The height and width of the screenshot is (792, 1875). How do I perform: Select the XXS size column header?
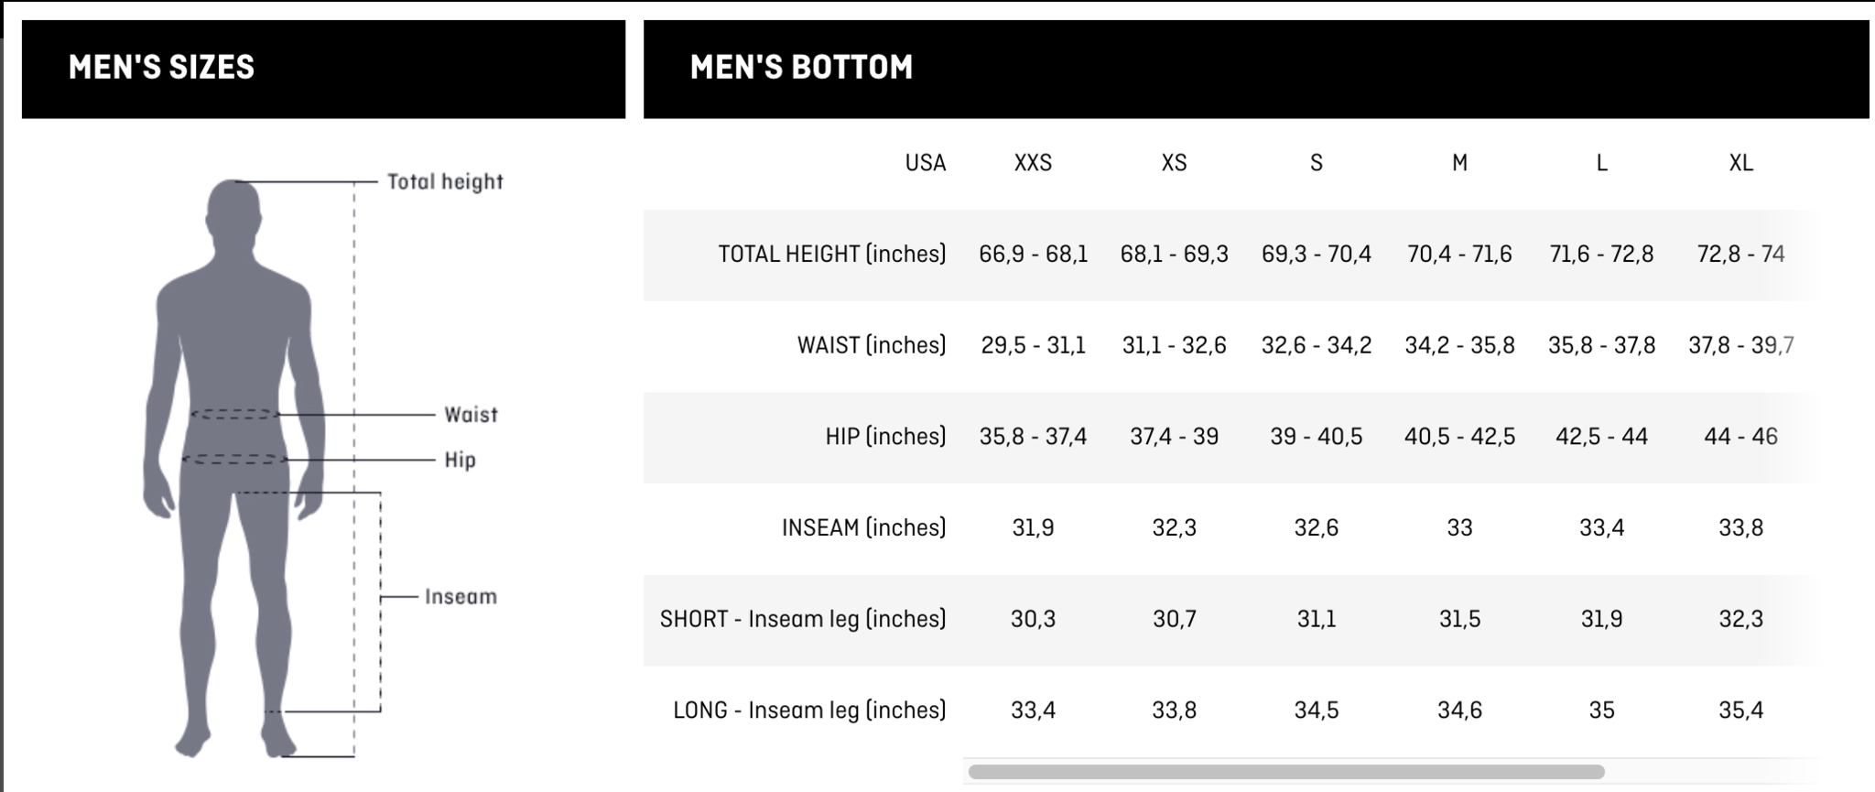click(x=1033, y=163)
